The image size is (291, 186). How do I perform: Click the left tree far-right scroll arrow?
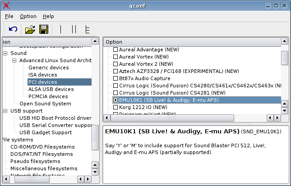(88, 179)
